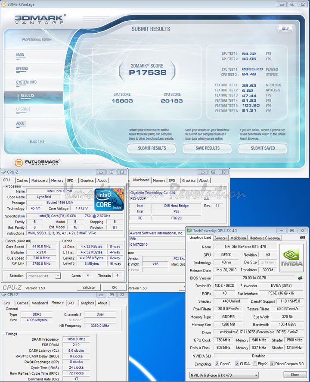310x382 pixels.
Task: Click the GPU SCORE value 16803
Action: point(122,101)
